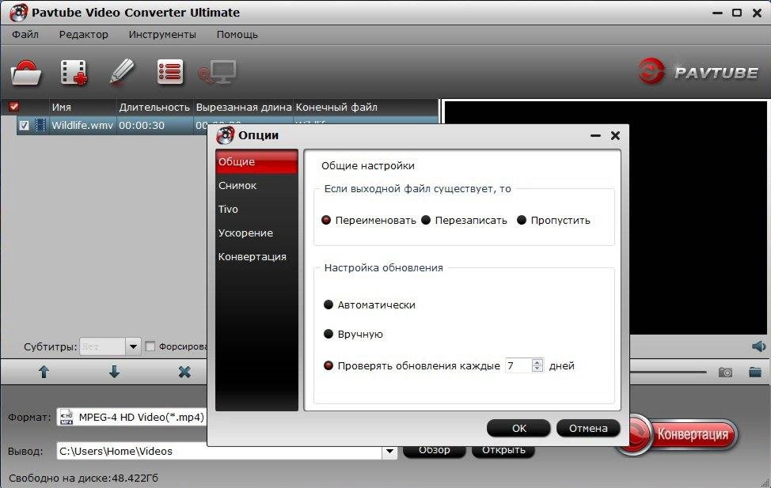
Task: Toggle the select-all checkbox in list header
Action: pyautogui.click(x=13, y=107)
